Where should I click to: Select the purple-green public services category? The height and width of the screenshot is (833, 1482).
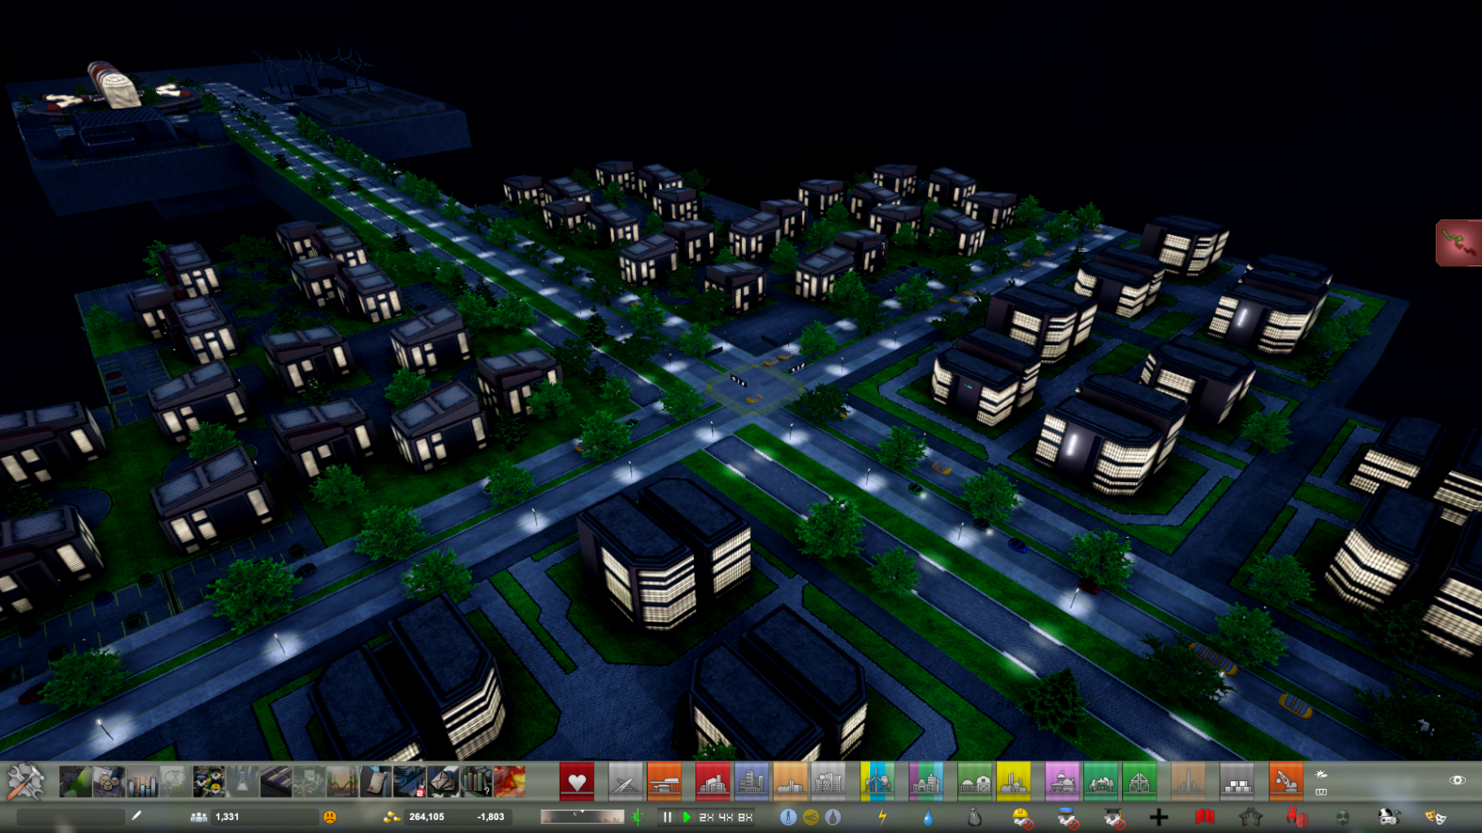pyautogui.click(x=926, y=782)
